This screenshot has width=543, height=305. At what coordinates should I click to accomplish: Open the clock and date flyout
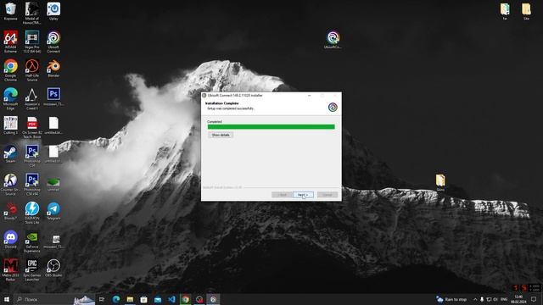point(518,299)
